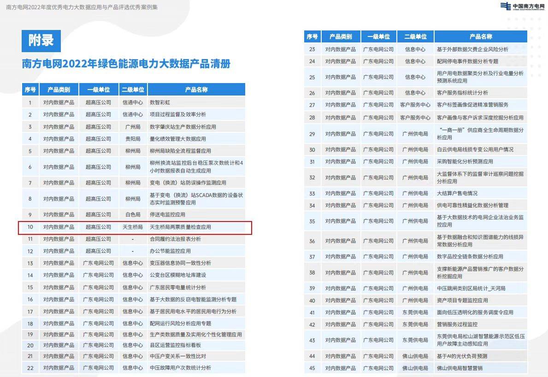The height and width of the screenshot is (377, 548).
Task: Click the 中压跳闸类别区局统计_天河局 entry
Action: coord(471,288)
